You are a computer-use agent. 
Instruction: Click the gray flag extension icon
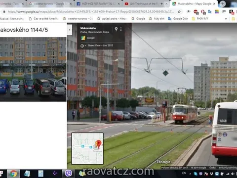click(x=224, y=11)
